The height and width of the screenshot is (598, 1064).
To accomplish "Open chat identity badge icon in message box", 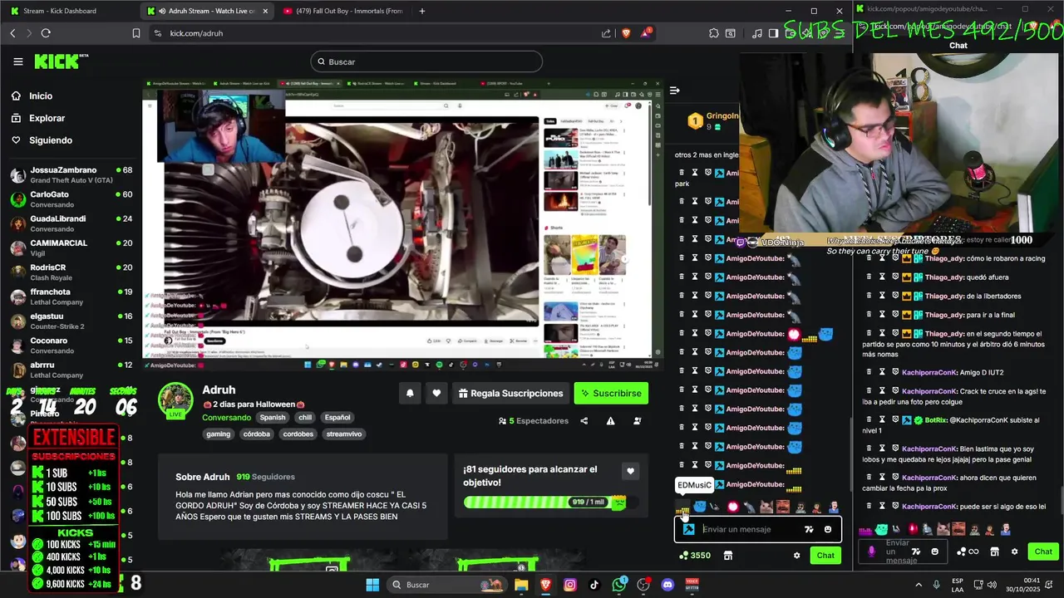I will tap(688, 529).
